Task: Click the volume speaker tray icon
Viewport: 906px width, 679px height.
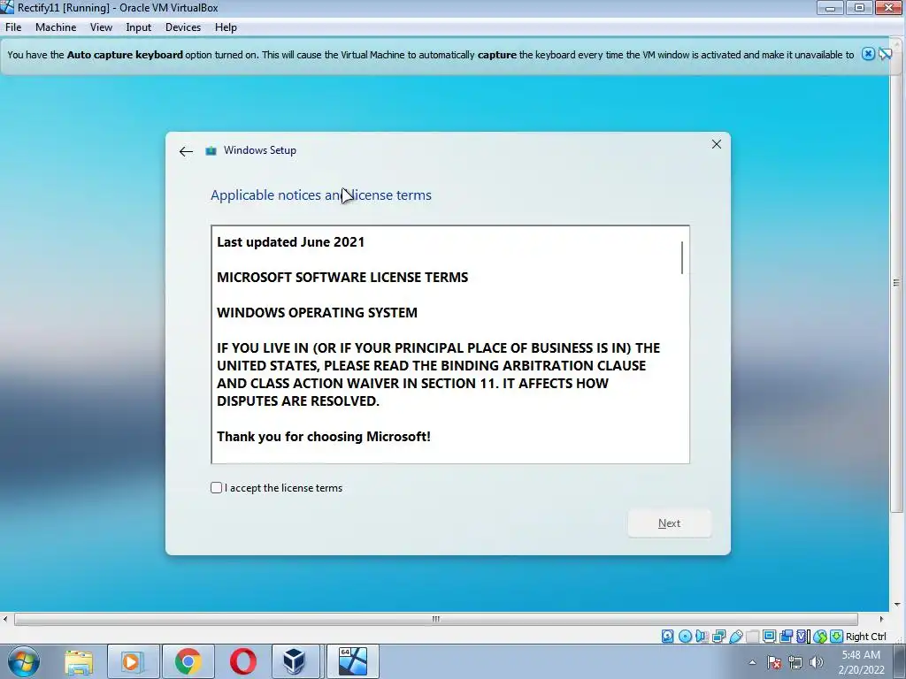Action: click(816, 662)
